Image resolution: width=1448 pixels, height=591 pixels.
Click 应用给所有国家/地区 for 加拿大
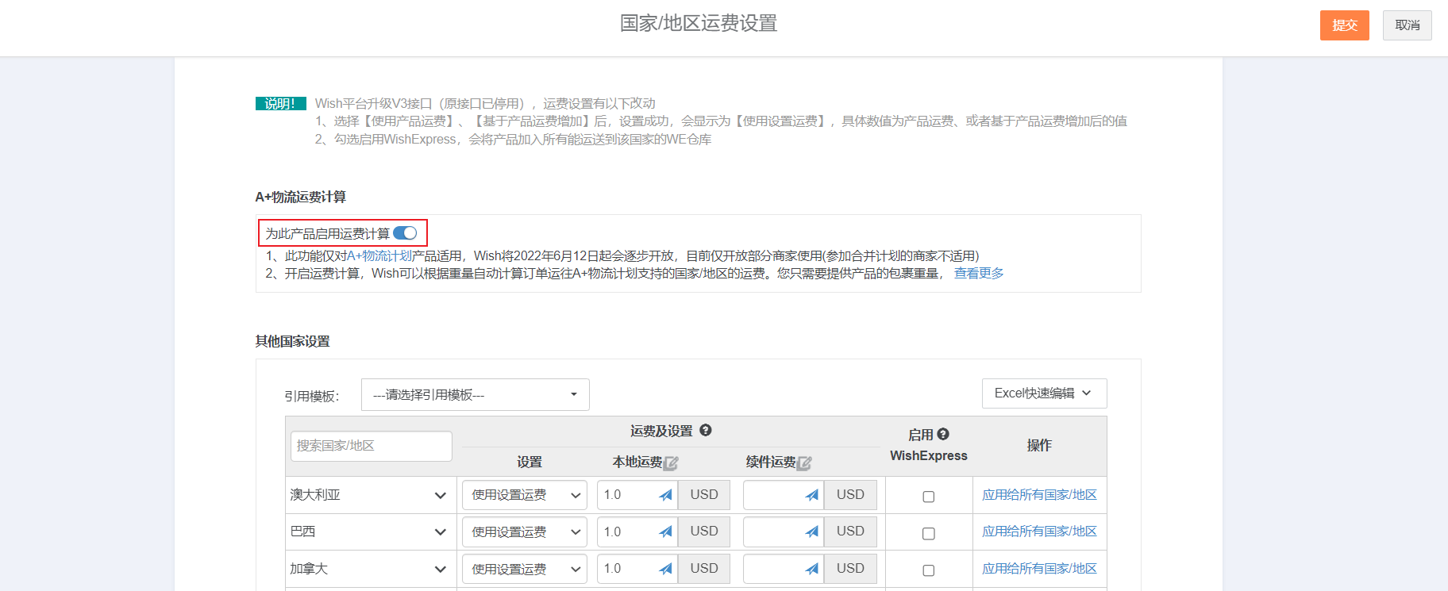point(1039,568)
